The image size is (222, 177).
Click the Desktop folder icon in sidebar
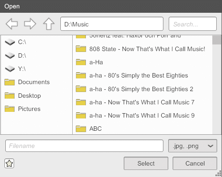10,96
